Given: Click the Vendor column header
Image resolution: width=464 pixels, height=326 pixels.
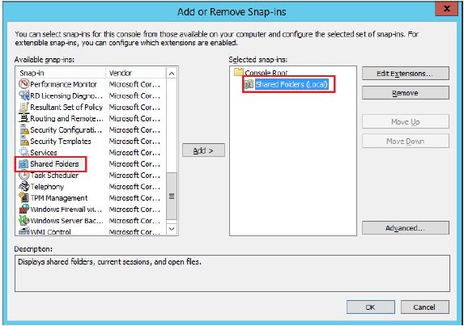Looking at the screenshot, I should coord(136,73).
